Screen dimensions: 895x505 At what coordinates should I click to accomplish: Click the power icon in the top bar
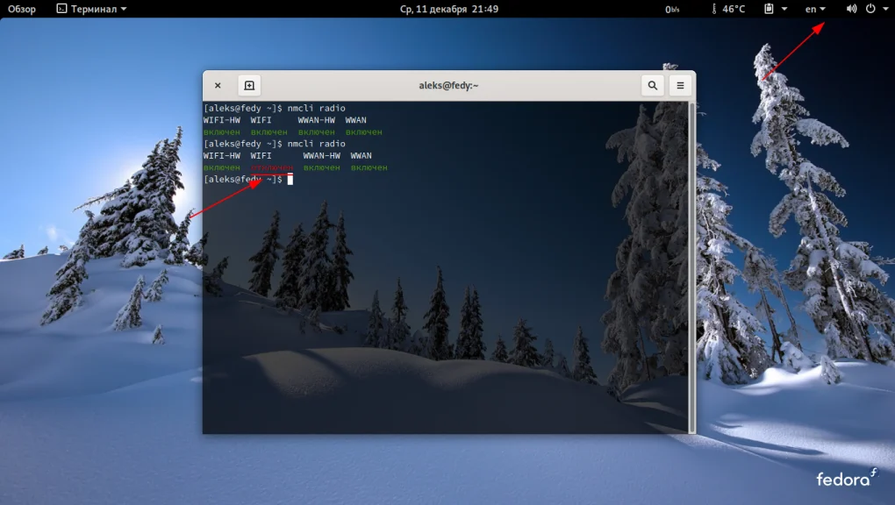tap(870, 9)
